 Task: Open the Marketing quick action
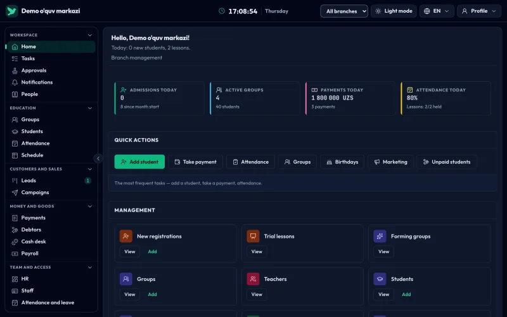pyautogui.click(x=390, y=162)
